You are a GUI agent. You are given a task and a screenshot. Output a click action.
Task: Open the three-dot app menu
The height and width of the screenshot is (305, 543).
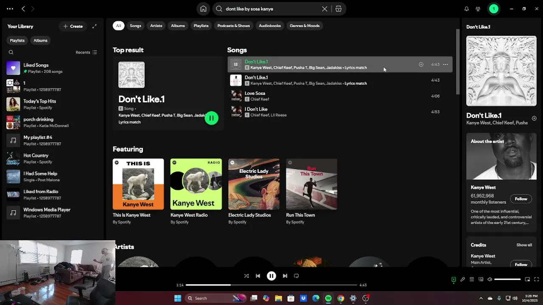click(10, 9)
